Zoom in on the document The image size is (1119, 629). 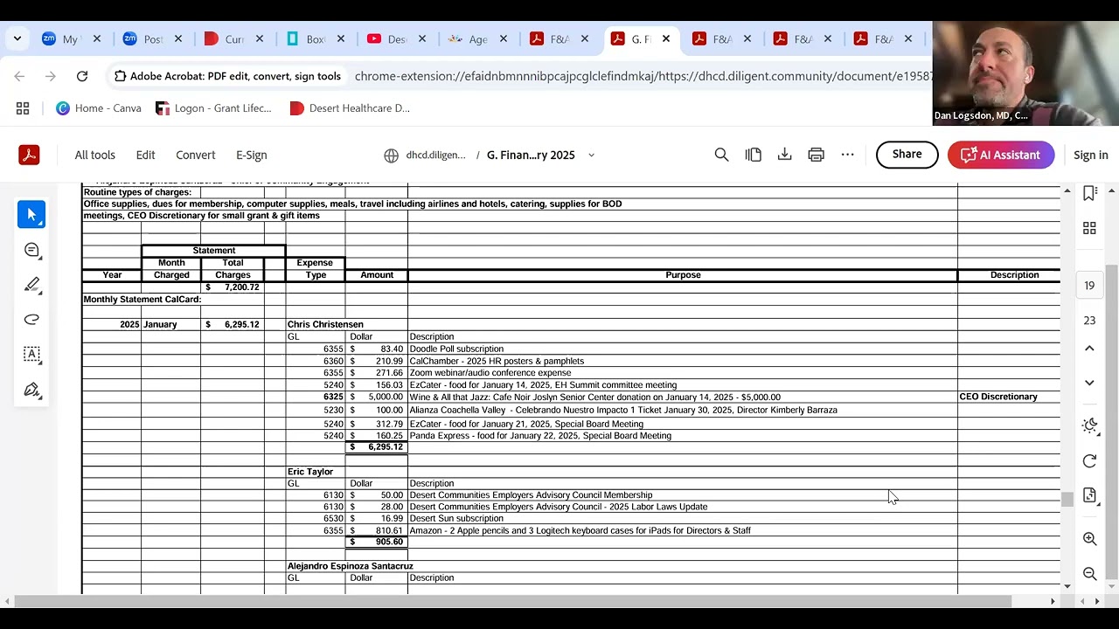(x=1089, y=539)
